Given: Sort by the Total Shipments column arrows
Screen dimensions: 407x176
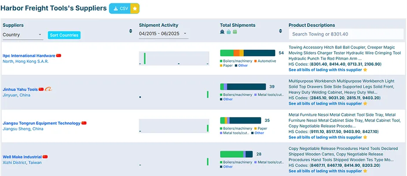Looking at the screenshot, I should (x=280, y=31).
